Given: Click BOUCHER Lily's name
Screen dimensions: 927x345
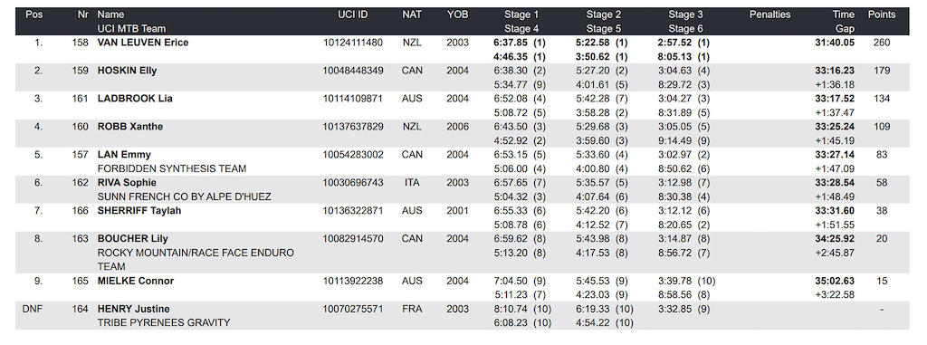Looking at the screenshot, I should click(133, 239).
